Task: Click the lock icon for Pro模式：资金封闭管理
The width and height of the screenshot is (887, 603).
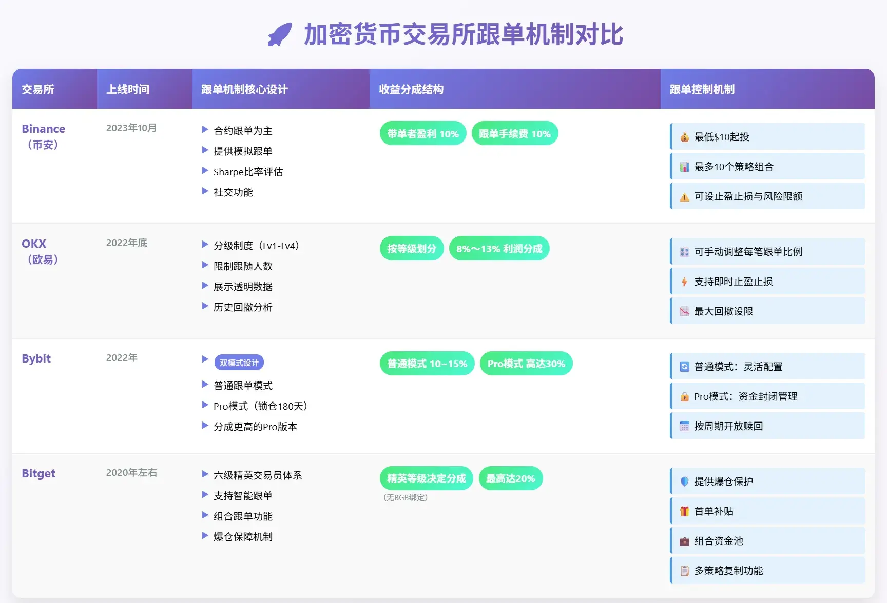Action: point(684,397)
